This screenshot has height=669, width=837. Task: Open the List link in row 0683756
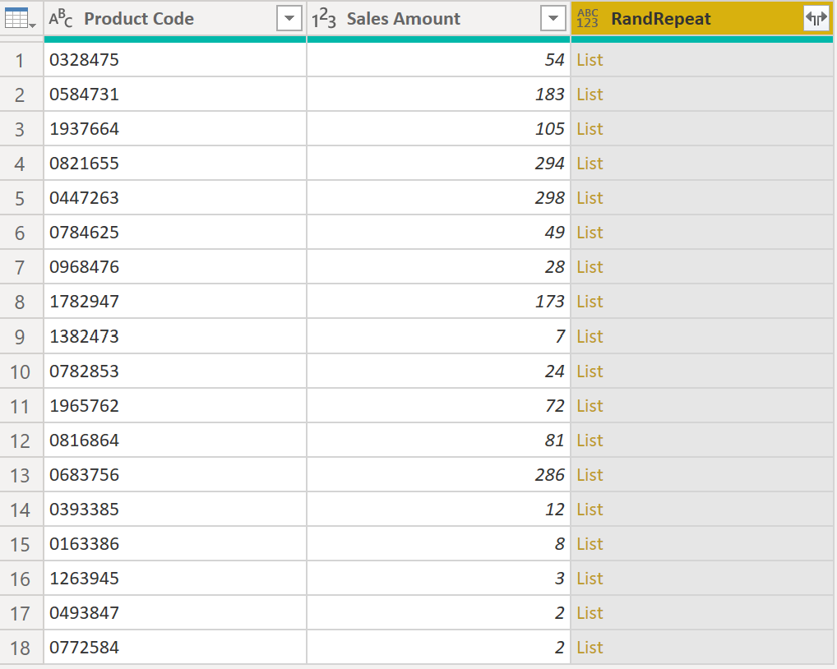click(590, 475)
